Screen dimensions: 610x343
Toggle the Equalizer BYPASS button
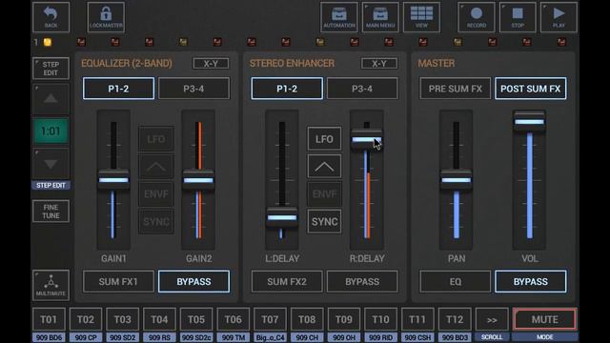click(x=193, y=282)
